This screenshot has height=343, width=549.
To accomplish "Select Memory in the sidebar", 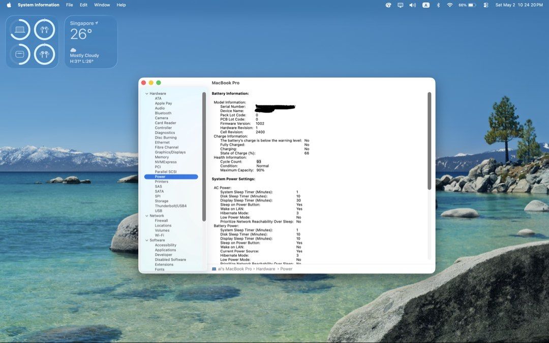I will point(162,157).
